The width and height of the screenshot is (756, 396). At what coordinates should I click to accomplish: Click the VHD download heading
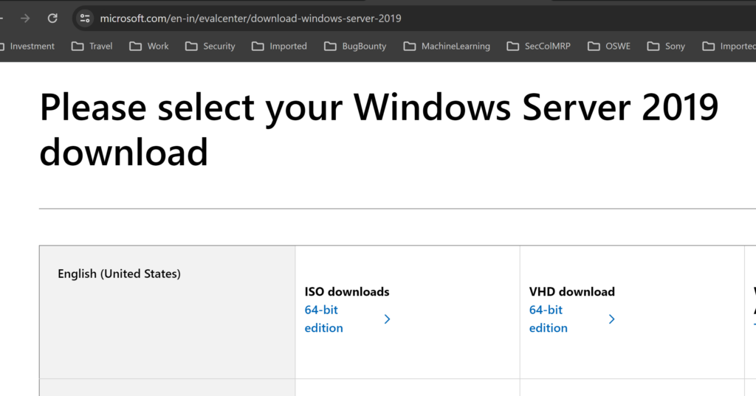[572, 291]
